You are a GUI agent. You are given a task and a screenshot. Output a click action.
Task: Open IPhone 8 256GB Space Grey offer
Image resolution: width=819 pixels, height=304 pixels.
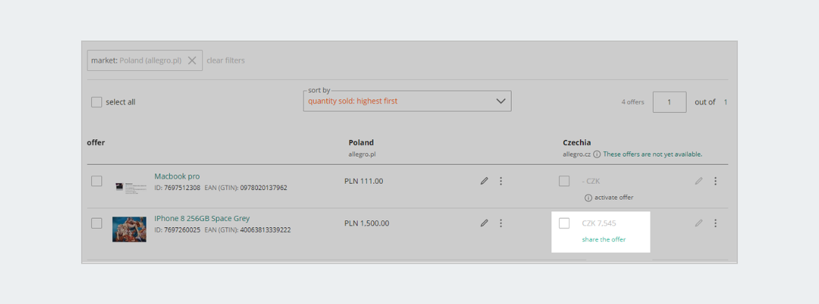point(202,218)
